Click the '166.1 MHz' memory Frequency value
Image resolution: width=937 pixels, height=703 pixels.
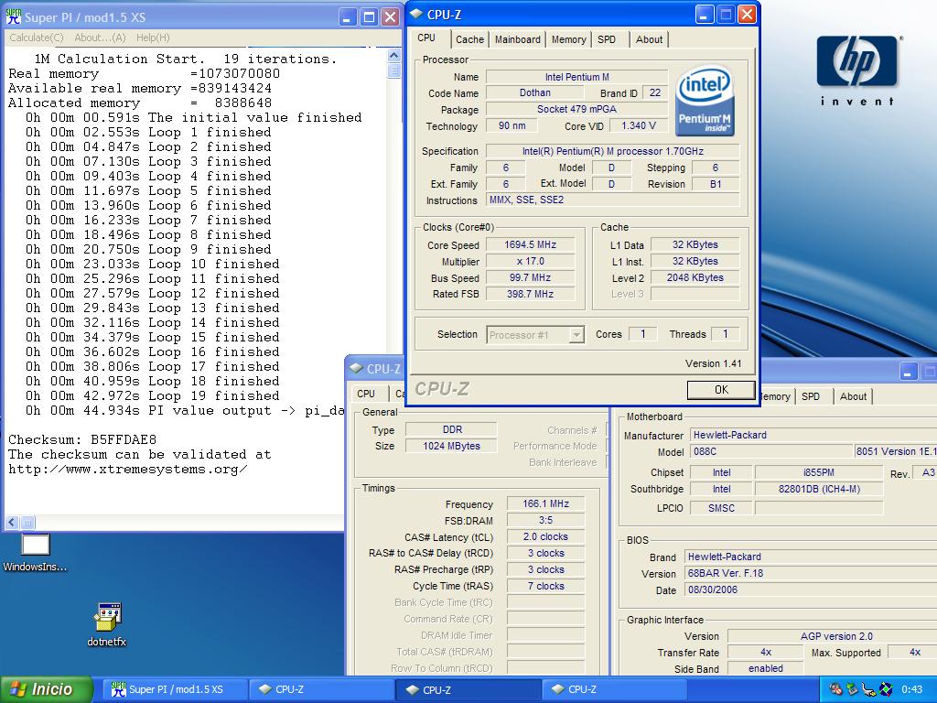545,503
